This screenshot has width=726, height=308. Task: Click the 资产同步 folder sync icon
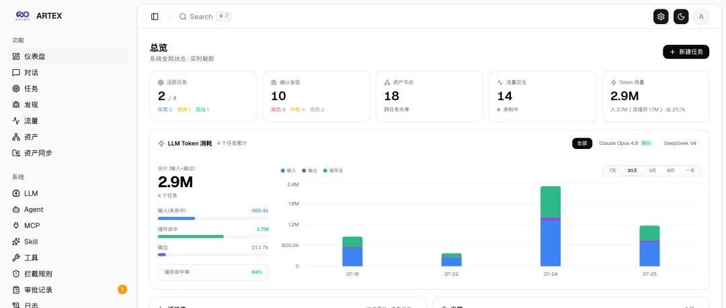pyautogui.click(x=16, y=153)
